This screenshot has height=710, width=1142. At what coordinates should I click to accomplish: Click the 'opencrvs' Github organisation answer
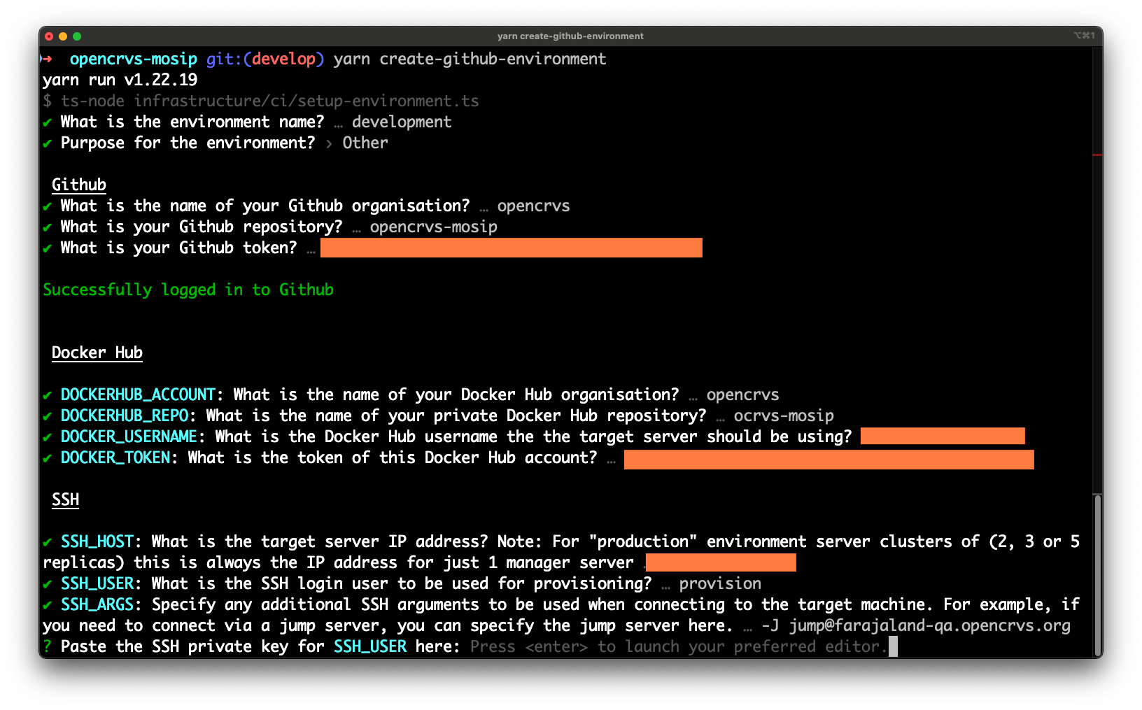[x=534, y=206]
